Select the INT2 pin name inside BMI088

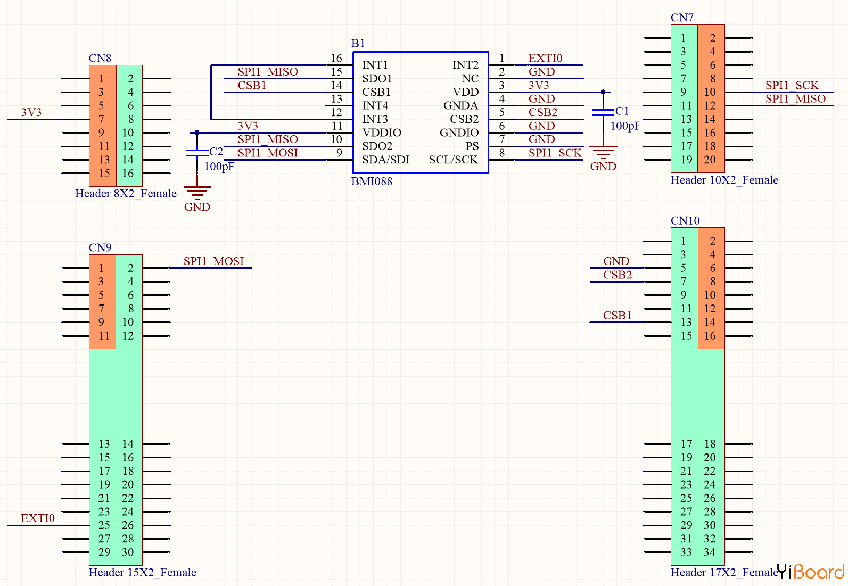coord(466,65)
